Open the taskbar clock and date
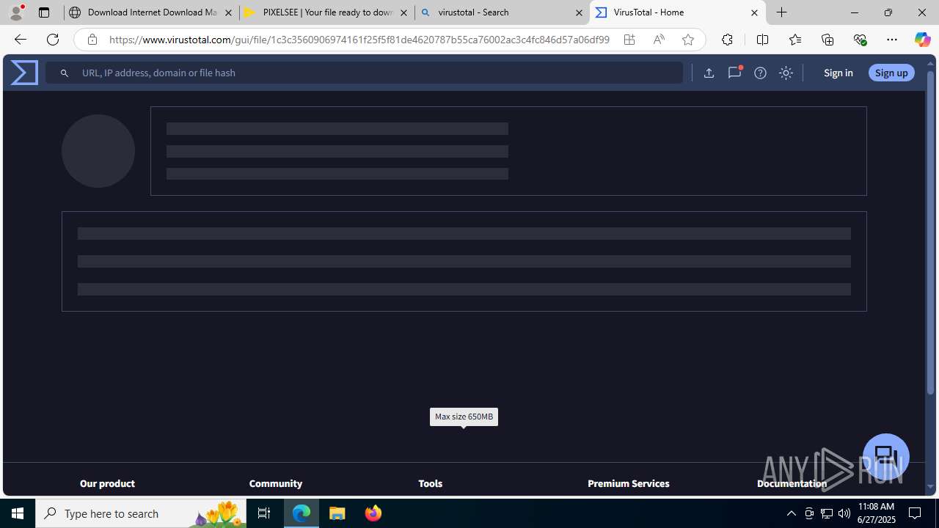 pos(876,513)
